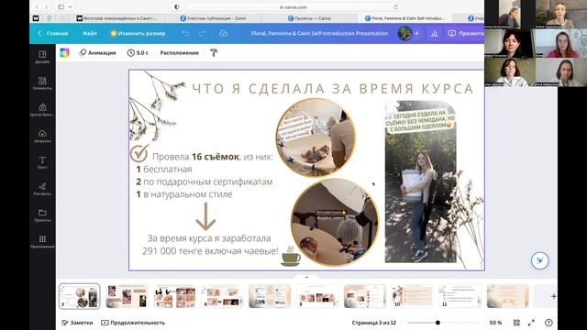Click the privacy shield icon
This screenshot has width=587, height=330.
[x=176, y=7]
